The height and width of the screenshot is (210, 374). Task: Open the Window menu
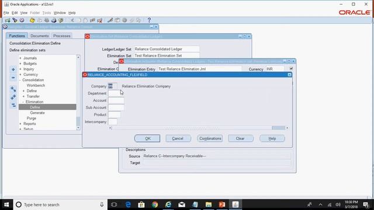tap(60, 13)
